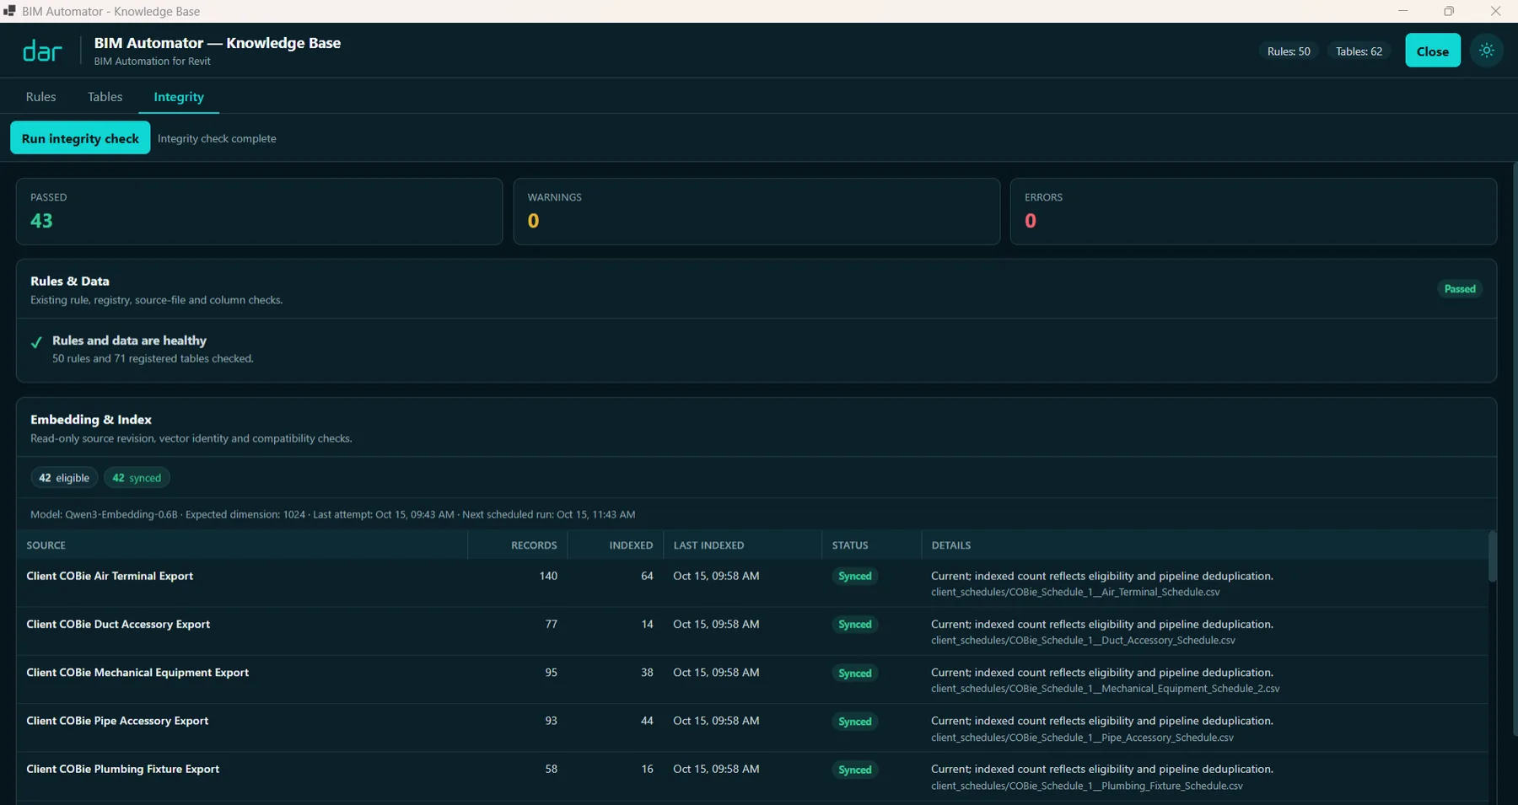Switch to the Tables tab
Screen dimensions: 1518x805
click(x=105, y=97)
